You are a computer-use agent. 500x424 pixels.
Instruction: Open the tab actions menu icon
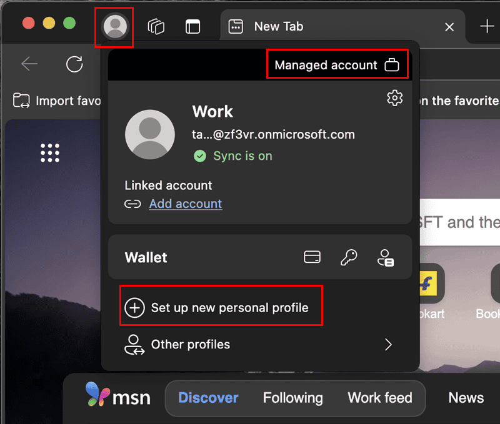(x=192, y=26)
